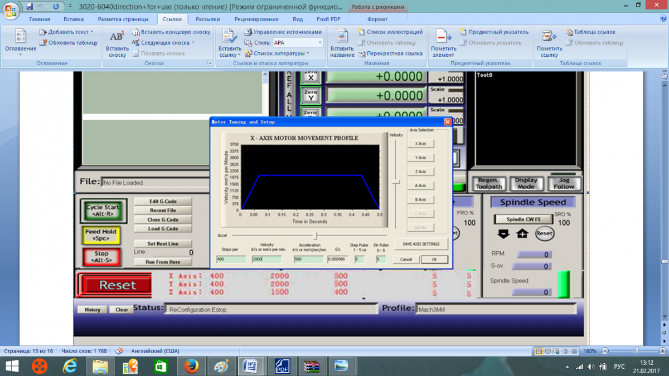Open the Главная ribbon tab
The width and height of the screenshot is (669, 376).
(40, 19)
